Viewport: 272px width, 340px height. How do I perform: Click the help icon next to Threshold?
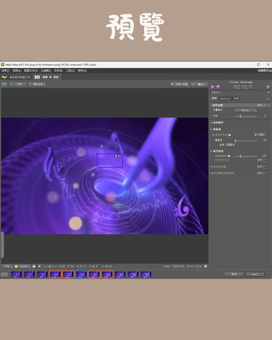point(229,156)
